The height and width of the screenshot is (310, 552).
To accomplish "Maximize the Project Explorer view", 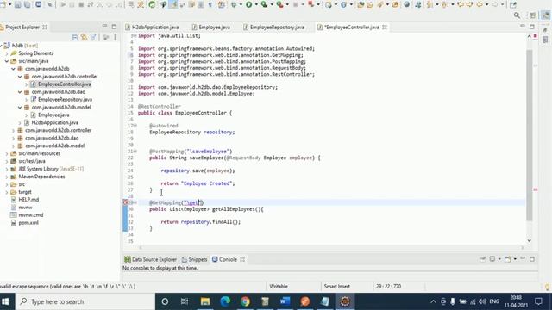I will click(x=114, y=27).
